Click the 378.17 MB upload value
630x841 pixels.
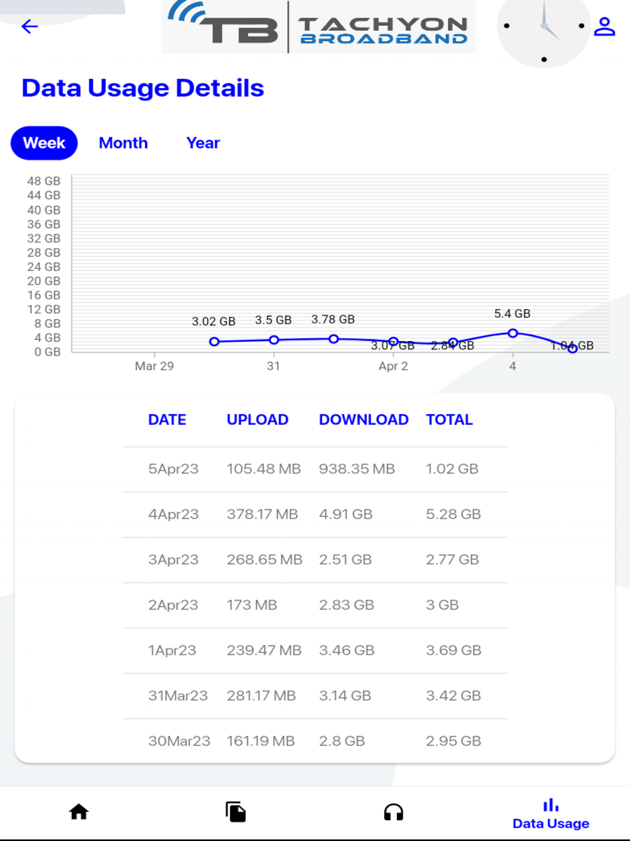pos(262,514)
